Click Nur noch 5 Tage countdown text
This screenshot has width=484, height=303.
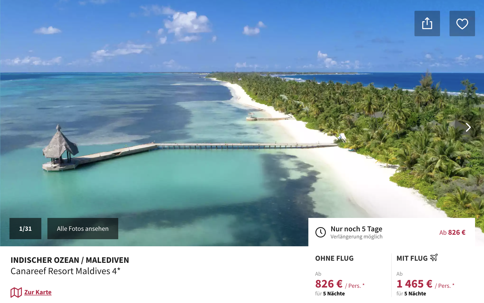(x=357, y=229)
